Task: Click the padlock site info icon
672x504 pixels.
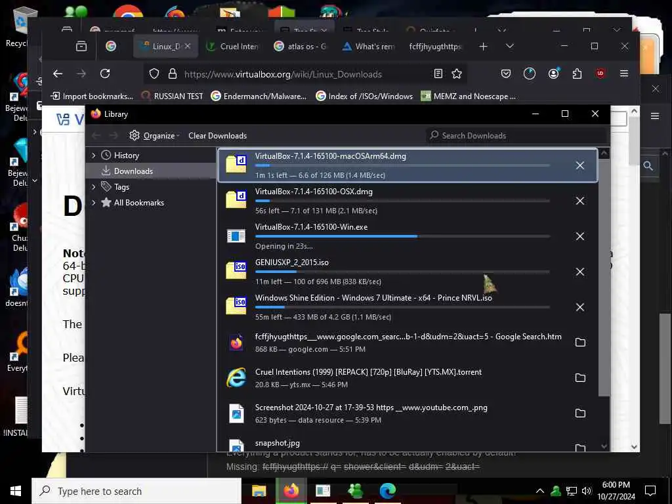Action: point(173,73)
